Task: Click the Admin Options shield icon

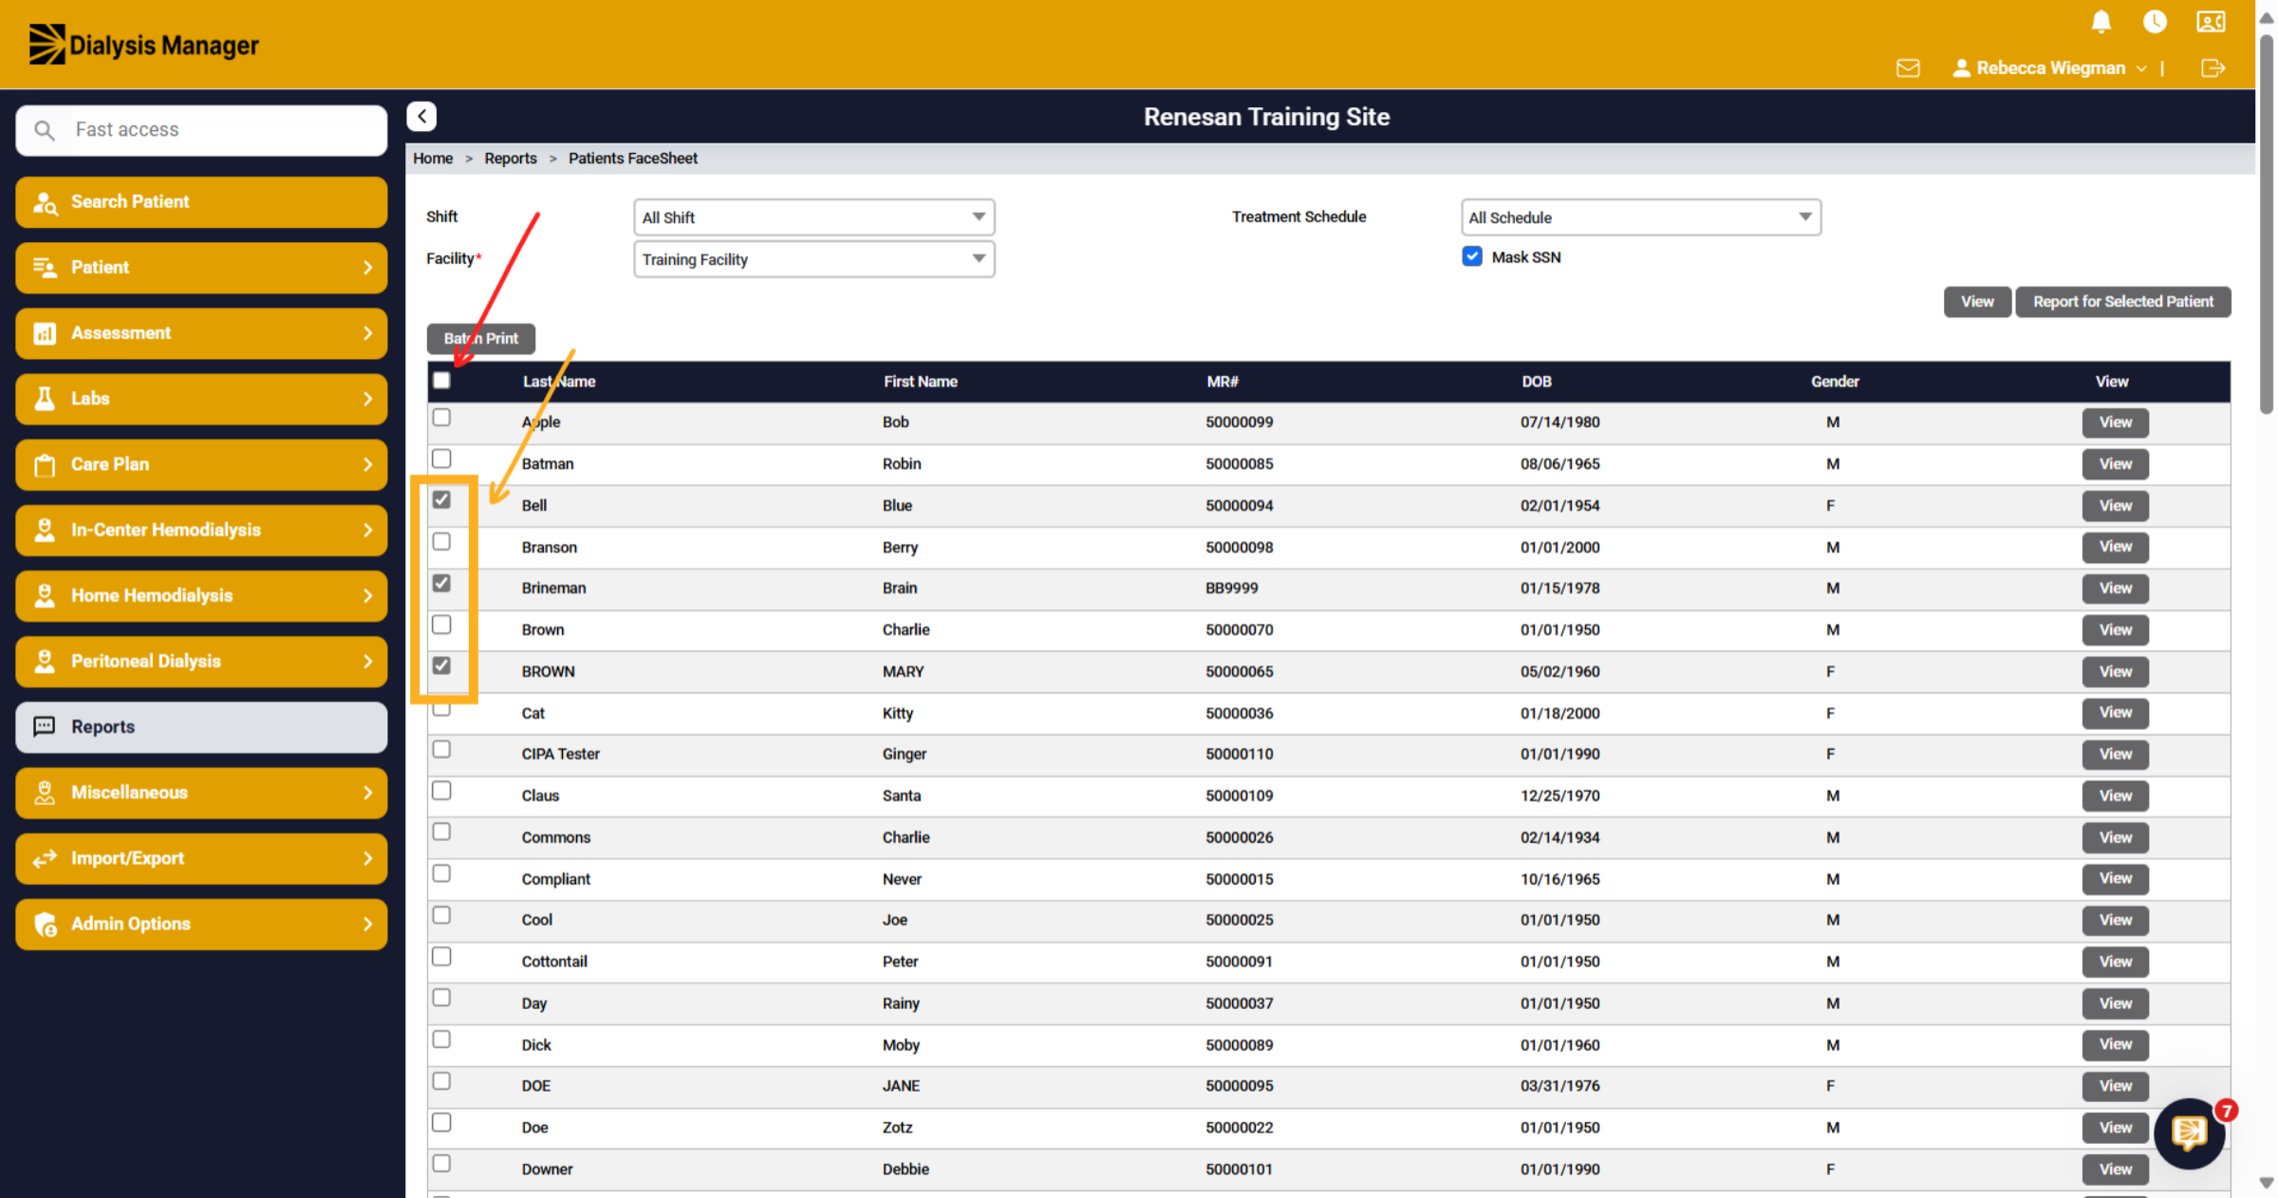Action: click(x=45, y=924)
